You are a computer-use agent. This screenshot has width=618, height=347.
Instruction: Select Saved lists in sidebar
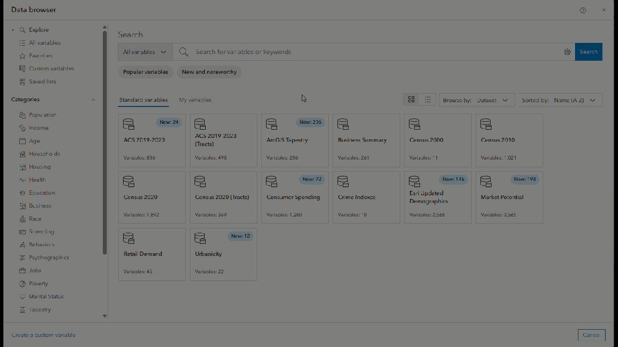coord(42,81)
